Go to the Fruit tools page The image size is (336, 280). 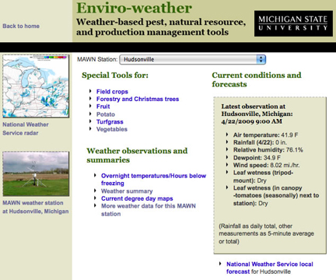click(103, 107)
